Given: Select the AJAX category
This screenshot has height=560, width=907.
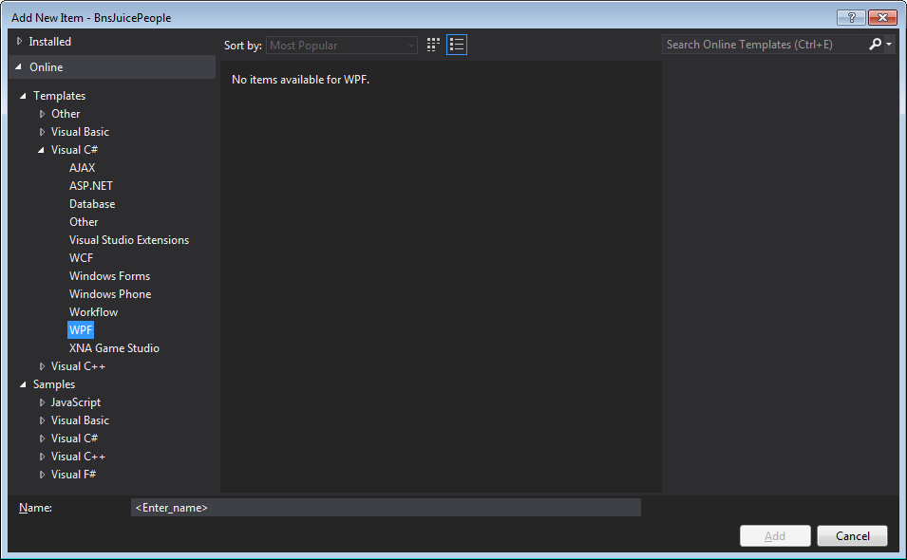Looking at the screenshot, I should (x=82, y=168).
